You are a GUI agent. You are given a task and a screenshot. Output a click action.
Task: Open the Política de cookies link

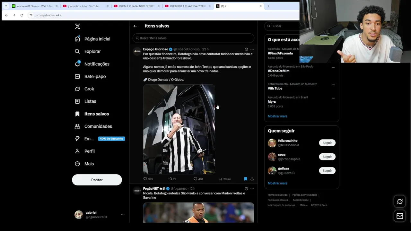click(278, 200)
